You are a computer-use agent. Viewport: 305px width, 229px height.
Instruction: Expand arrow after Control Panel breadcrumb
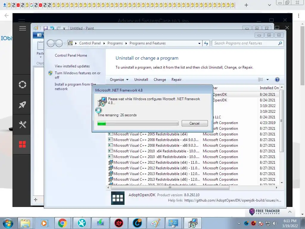[104, 43]
